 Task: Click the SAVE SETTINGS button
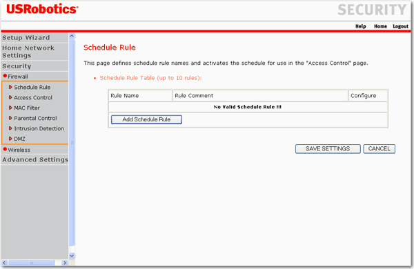[328, 148]
